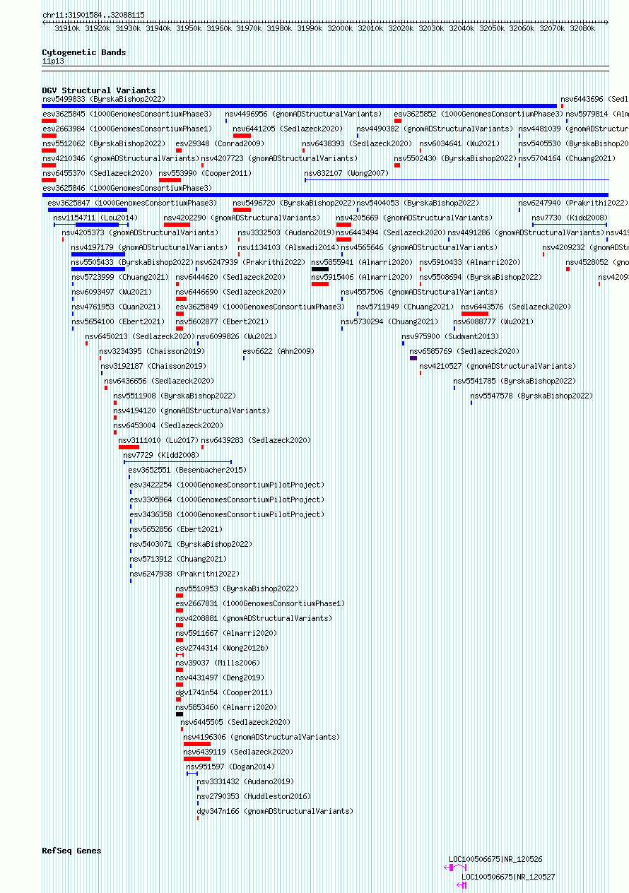Click the blue esv3625847 variant bar
Image resolution: width=629 pixels, height=893 pixels.
pyautogui.click(x=88, y=210)
